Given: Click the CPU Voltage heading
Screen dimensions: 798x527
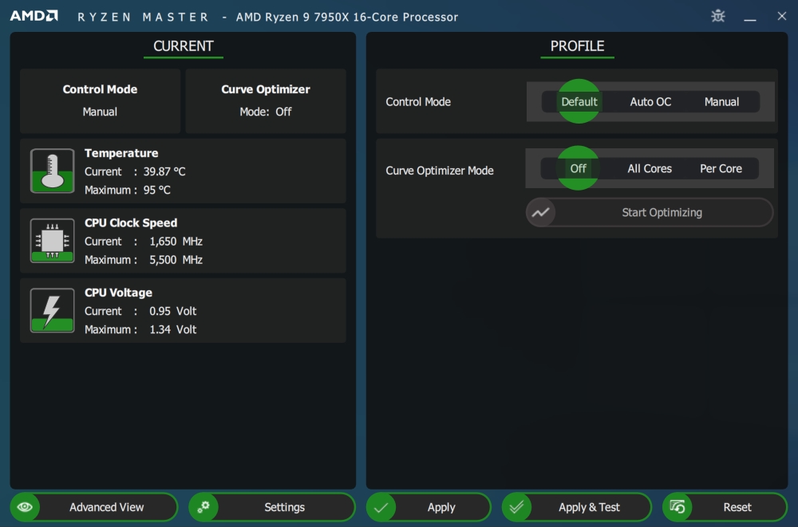Looking at the screenshot, I should (x=118, y=293).
